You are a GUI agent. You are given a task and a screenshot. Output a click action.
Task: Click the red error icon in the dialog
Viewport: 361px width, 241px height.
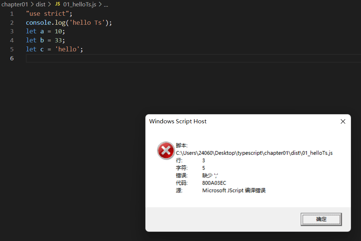pos(166,150)
